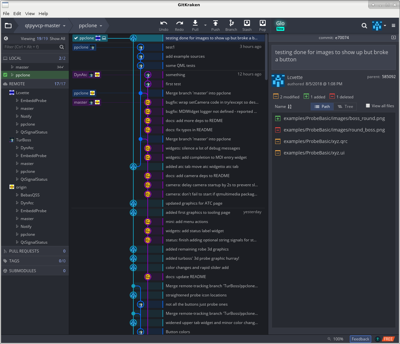Open the profile dropdown arrow
This screenshot has height=344, width=400.
385,26
